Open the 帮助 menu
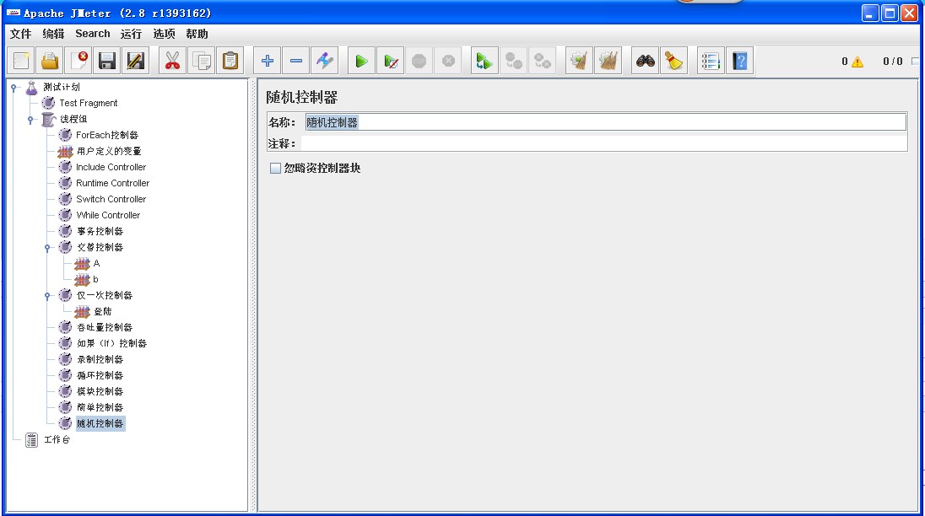 197,34
